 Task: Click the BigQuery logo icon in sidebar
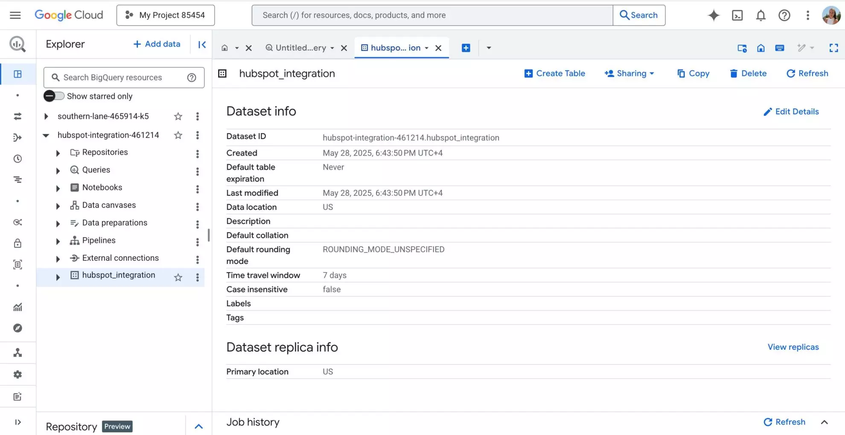(17, 44)
